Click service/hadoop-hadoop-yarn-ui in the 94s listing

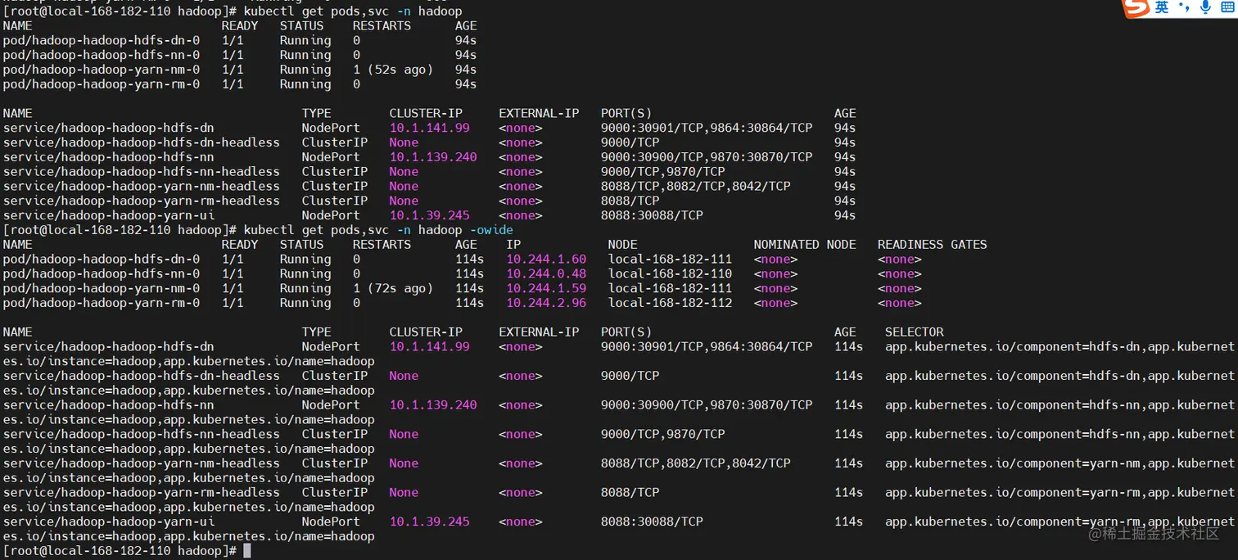click(109, 215)
